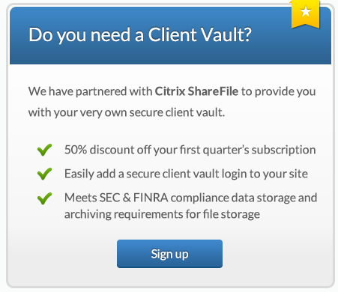
Task: Click the words 'Client Vault?' in the header
Action: click(x=200, y=34)
